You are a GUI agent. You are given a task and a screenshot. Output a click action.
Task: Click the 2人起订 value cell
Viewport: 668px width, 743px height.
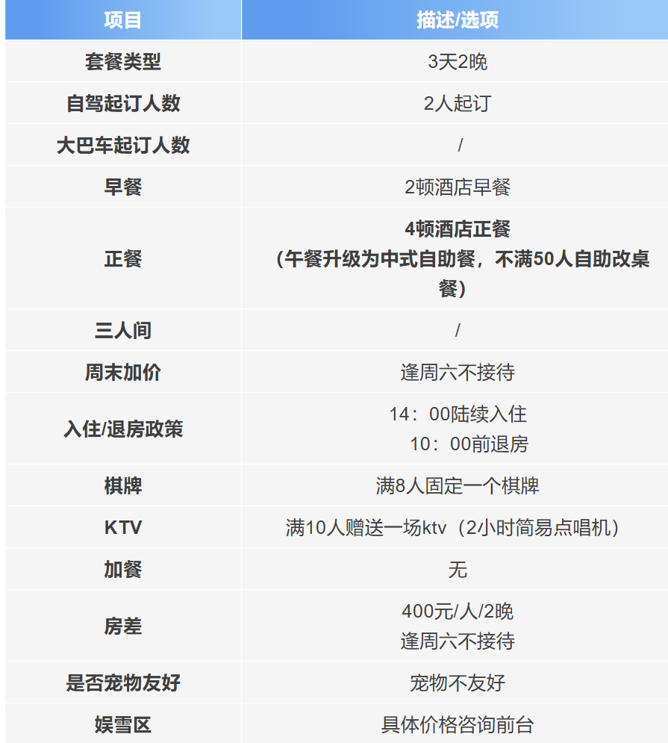[x=457, y=104]
